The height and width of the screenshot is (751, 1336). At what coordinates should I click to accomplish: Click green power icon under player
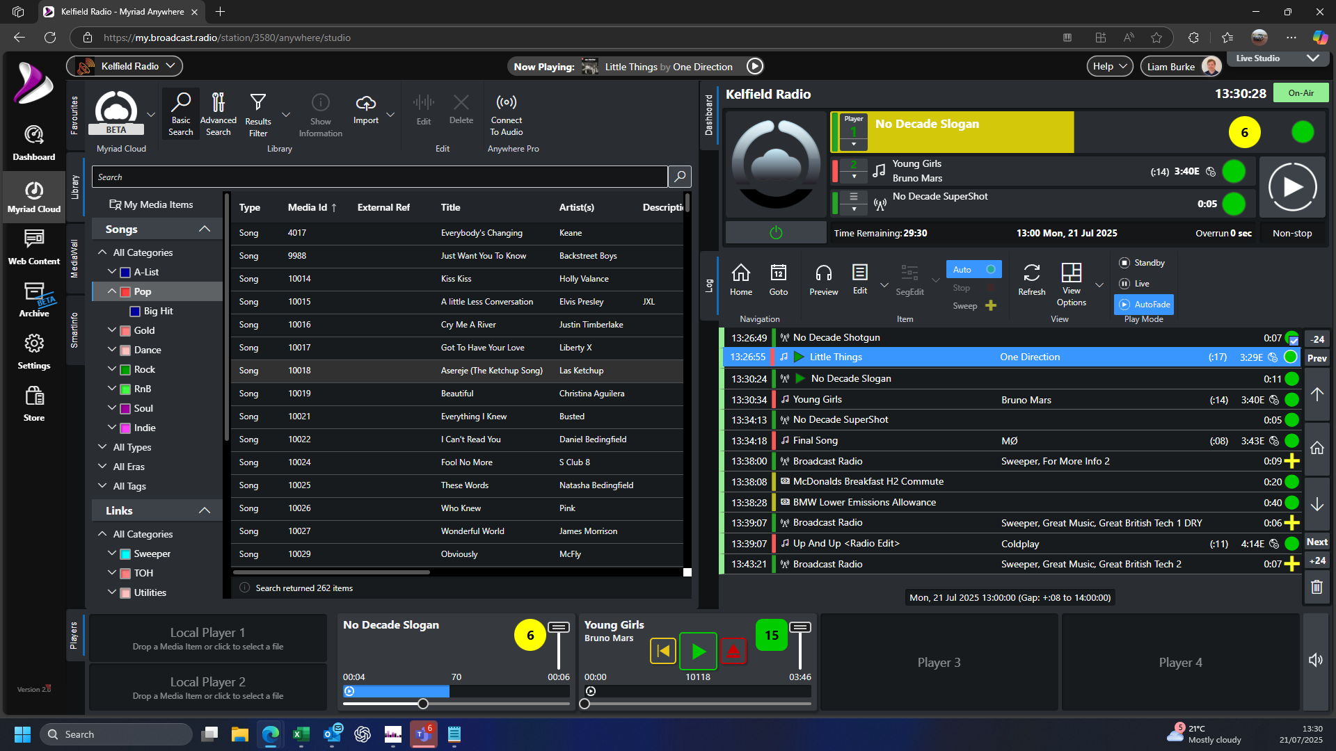[776, 233]
